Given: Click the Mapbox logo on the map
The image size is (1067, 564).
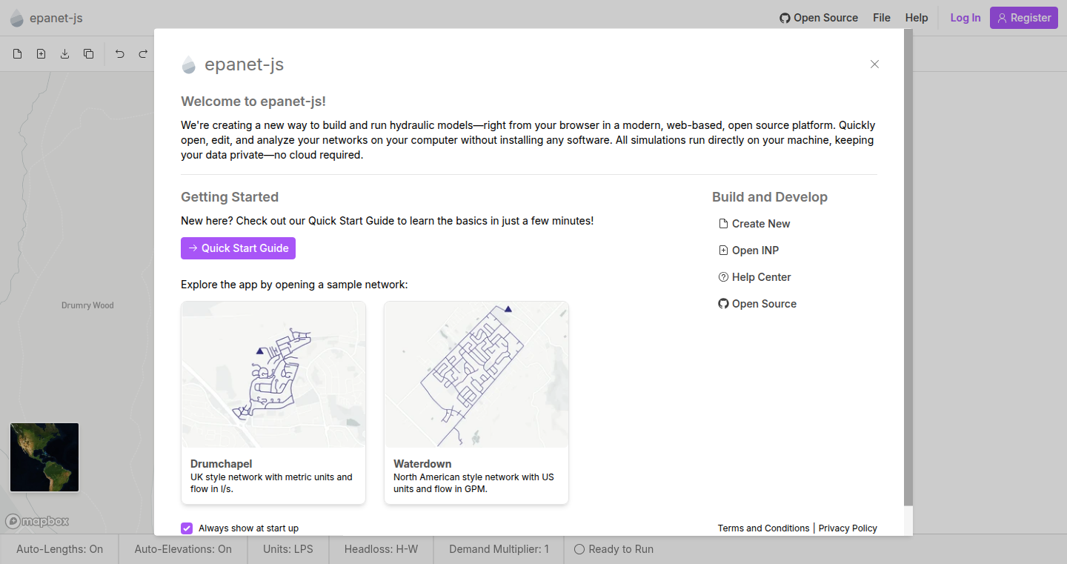Looking at the screenshot, I should tap(37, 521).
